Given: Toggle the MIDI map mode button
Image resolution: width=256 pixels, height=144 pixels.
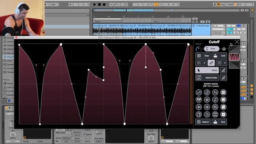Looking at the screenshot, I should click(231, 4).
